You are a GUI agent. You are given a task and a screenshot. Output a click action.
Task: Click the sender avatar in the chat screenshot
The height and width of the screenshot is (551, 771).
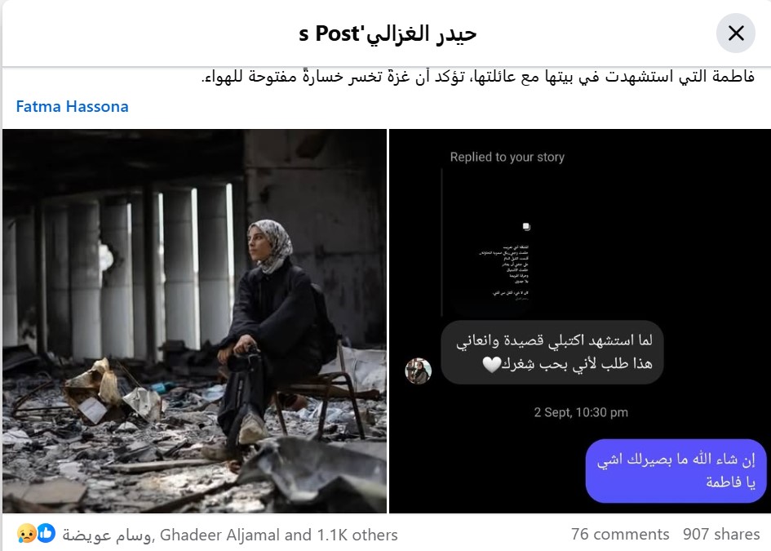point(418,371)
